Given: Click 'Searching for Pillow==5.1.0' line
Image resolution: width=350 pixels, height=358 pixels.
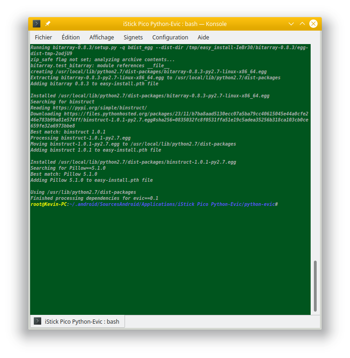Looking at the screenshot, I should tap(68, 168).
